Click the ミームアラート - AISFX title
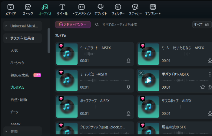Screen dimensions: 212x136 [95, 48]
